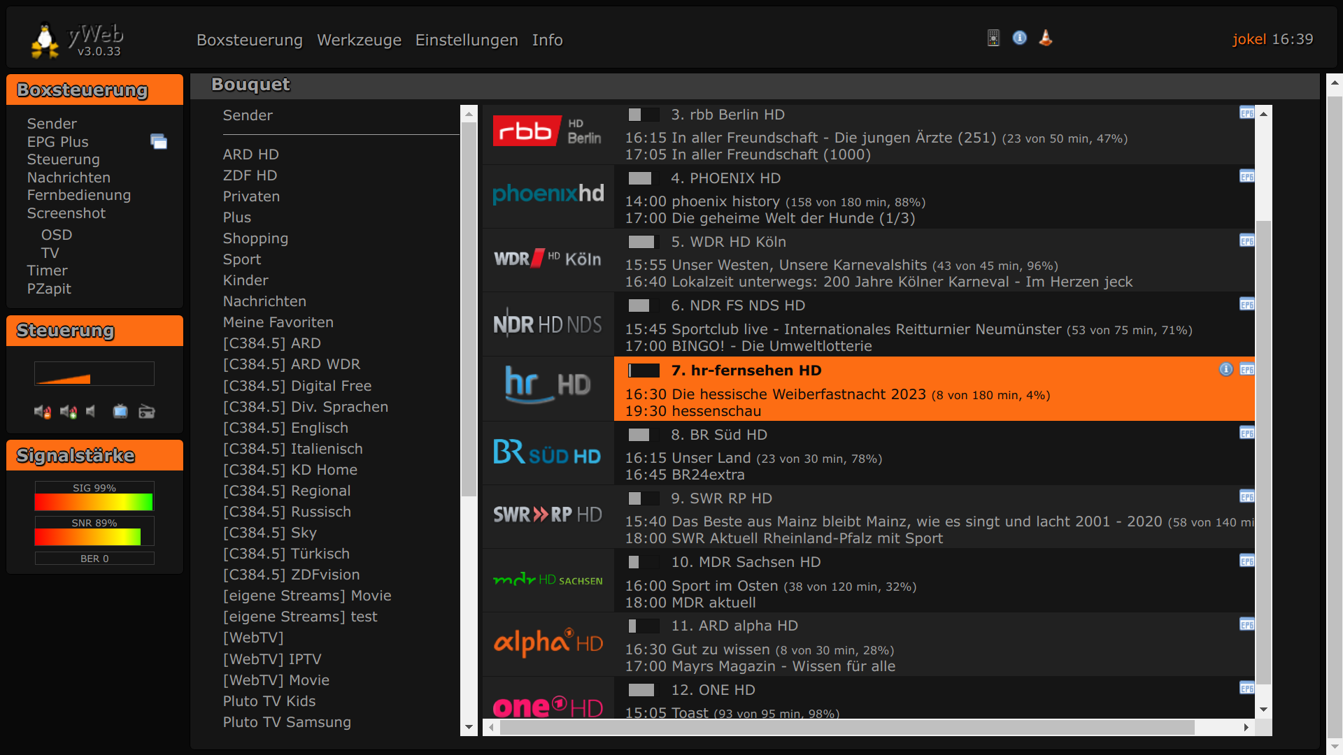Click the blue info icon in header
This screenshot has width=1343, height=755.
(1020, 38)
